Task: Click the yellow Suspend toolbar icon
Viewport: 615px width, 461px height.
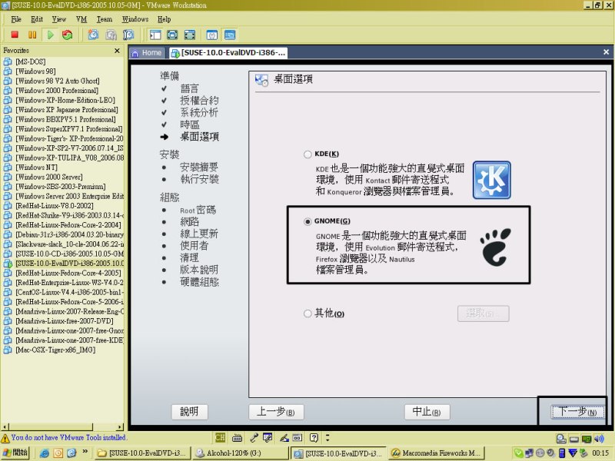Action: [32, 35]
